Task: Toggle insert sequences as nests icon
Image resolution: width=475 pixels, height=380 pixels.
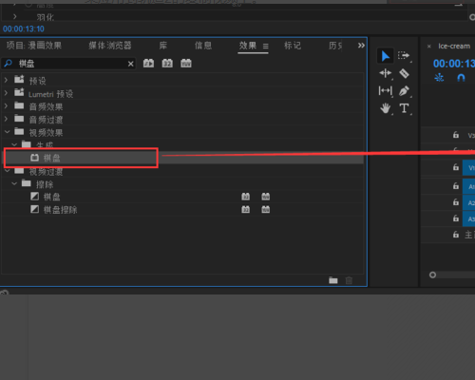Action: 439,78
